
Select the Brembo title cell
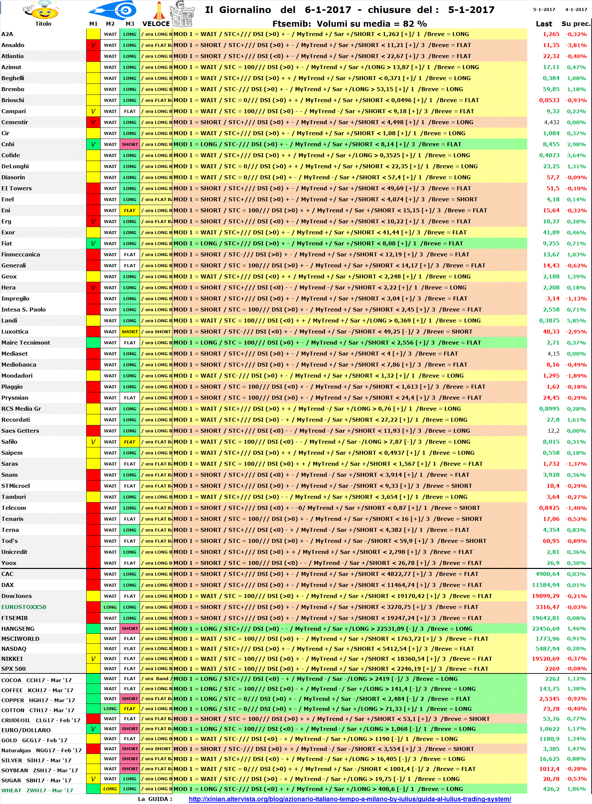point(43,89)
